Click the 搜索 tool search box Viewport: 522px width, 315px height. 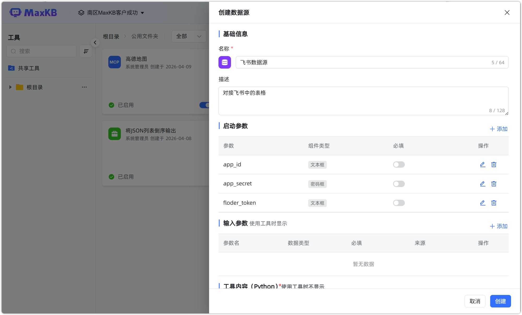41,51
